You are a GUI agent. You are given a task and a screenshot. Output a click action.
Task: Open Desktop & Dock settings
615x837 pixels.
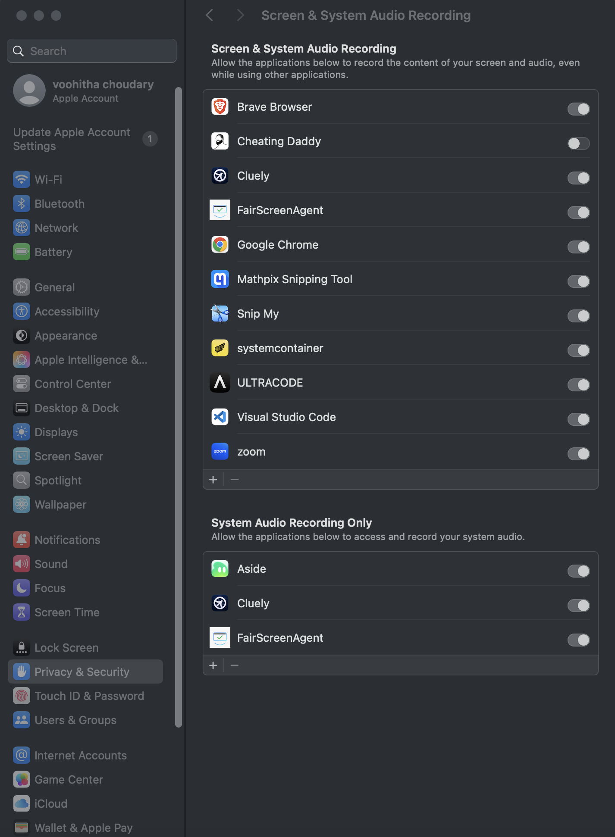pos(85,408)
